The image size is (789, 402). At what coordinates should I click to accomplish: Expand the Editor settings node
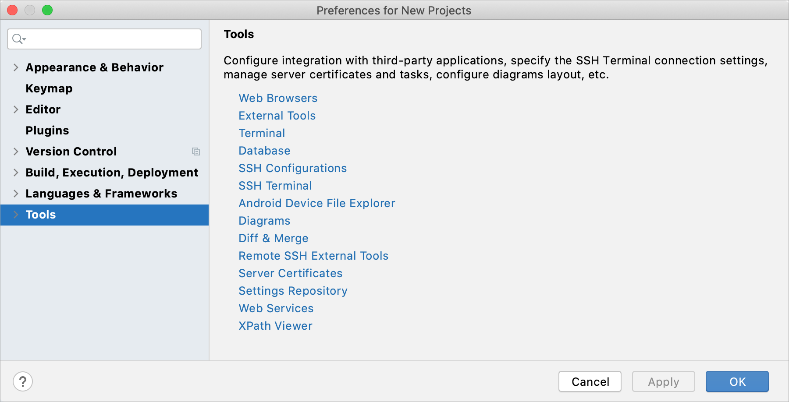point(16,109)
